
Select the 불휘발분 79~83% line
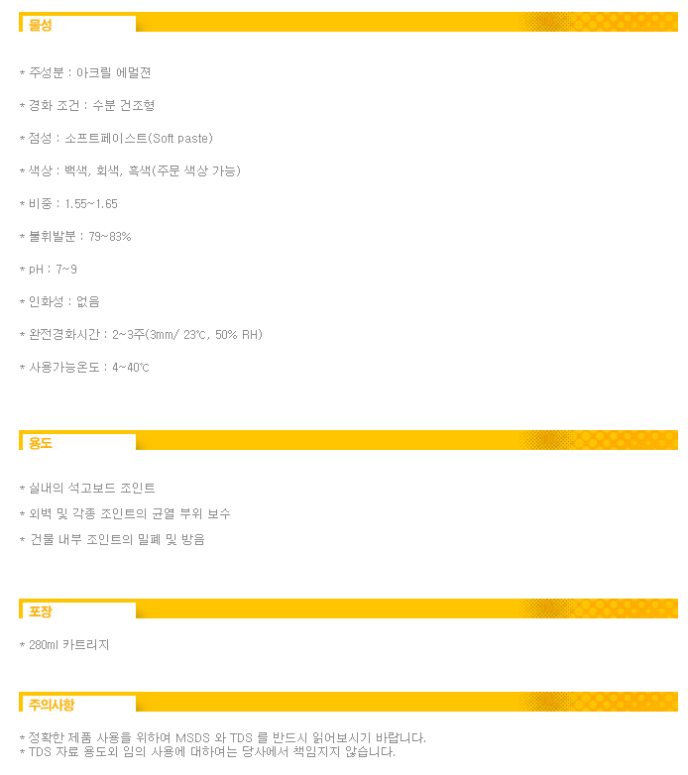pos(75,237)
